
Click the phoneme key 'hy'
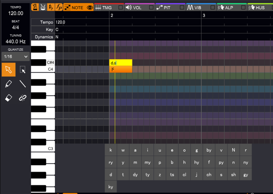pos(197,162)
